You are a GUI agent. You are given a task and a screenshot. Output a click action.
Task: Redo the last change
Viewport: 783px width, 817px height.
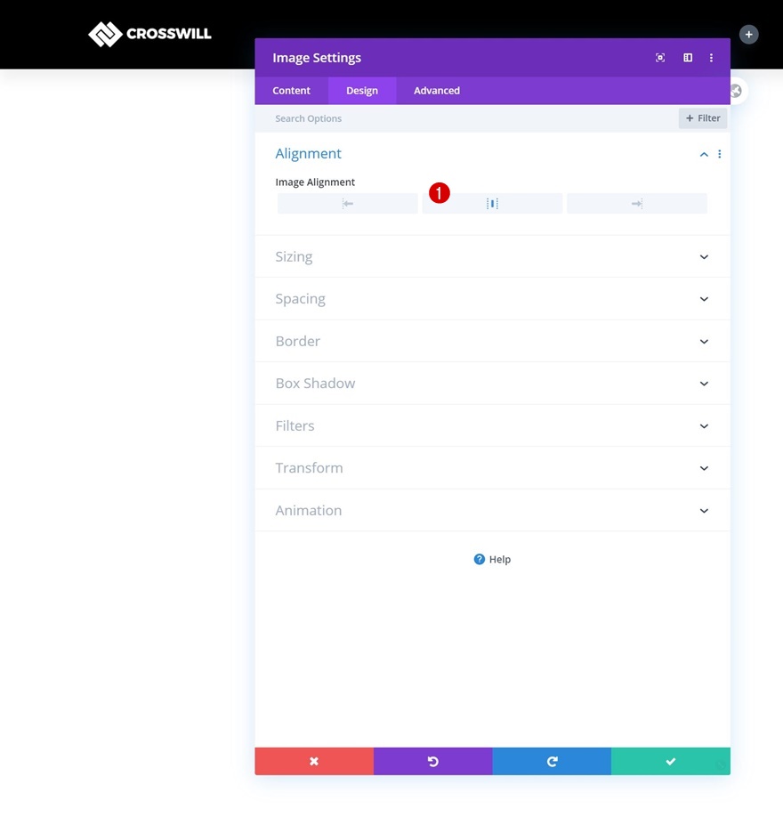tap(552, 761)
